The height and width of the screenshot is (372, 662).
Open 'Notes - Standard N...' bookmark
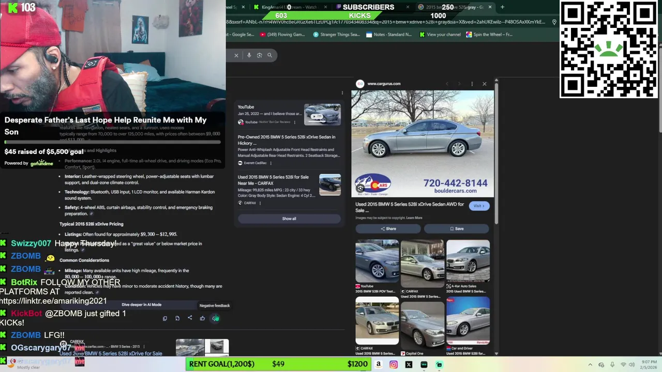pos(389,35)
